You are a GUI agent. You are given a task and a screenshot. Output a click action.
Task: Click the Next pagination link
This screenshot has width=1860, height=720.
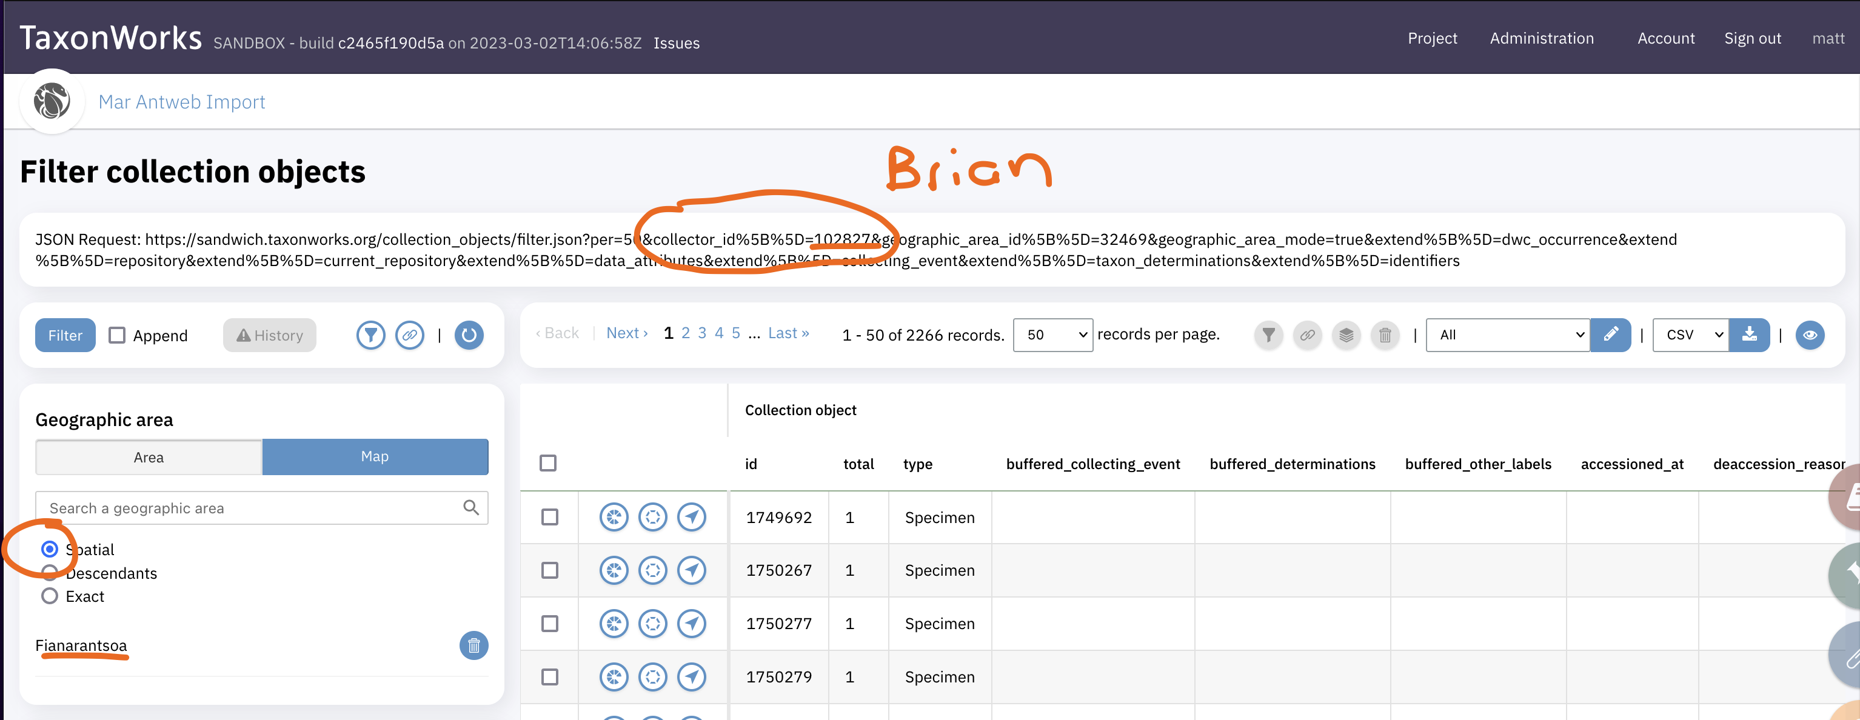(x=624, y=332)
